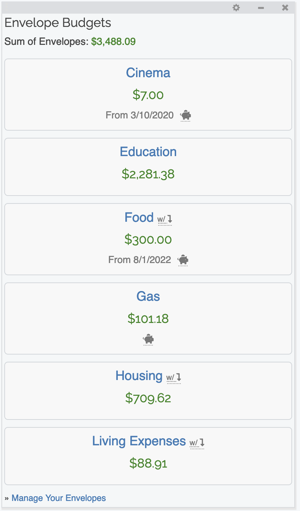
Task: Click the Sum of Envelopes $3,488.09 total
Action: pos(113,42)
